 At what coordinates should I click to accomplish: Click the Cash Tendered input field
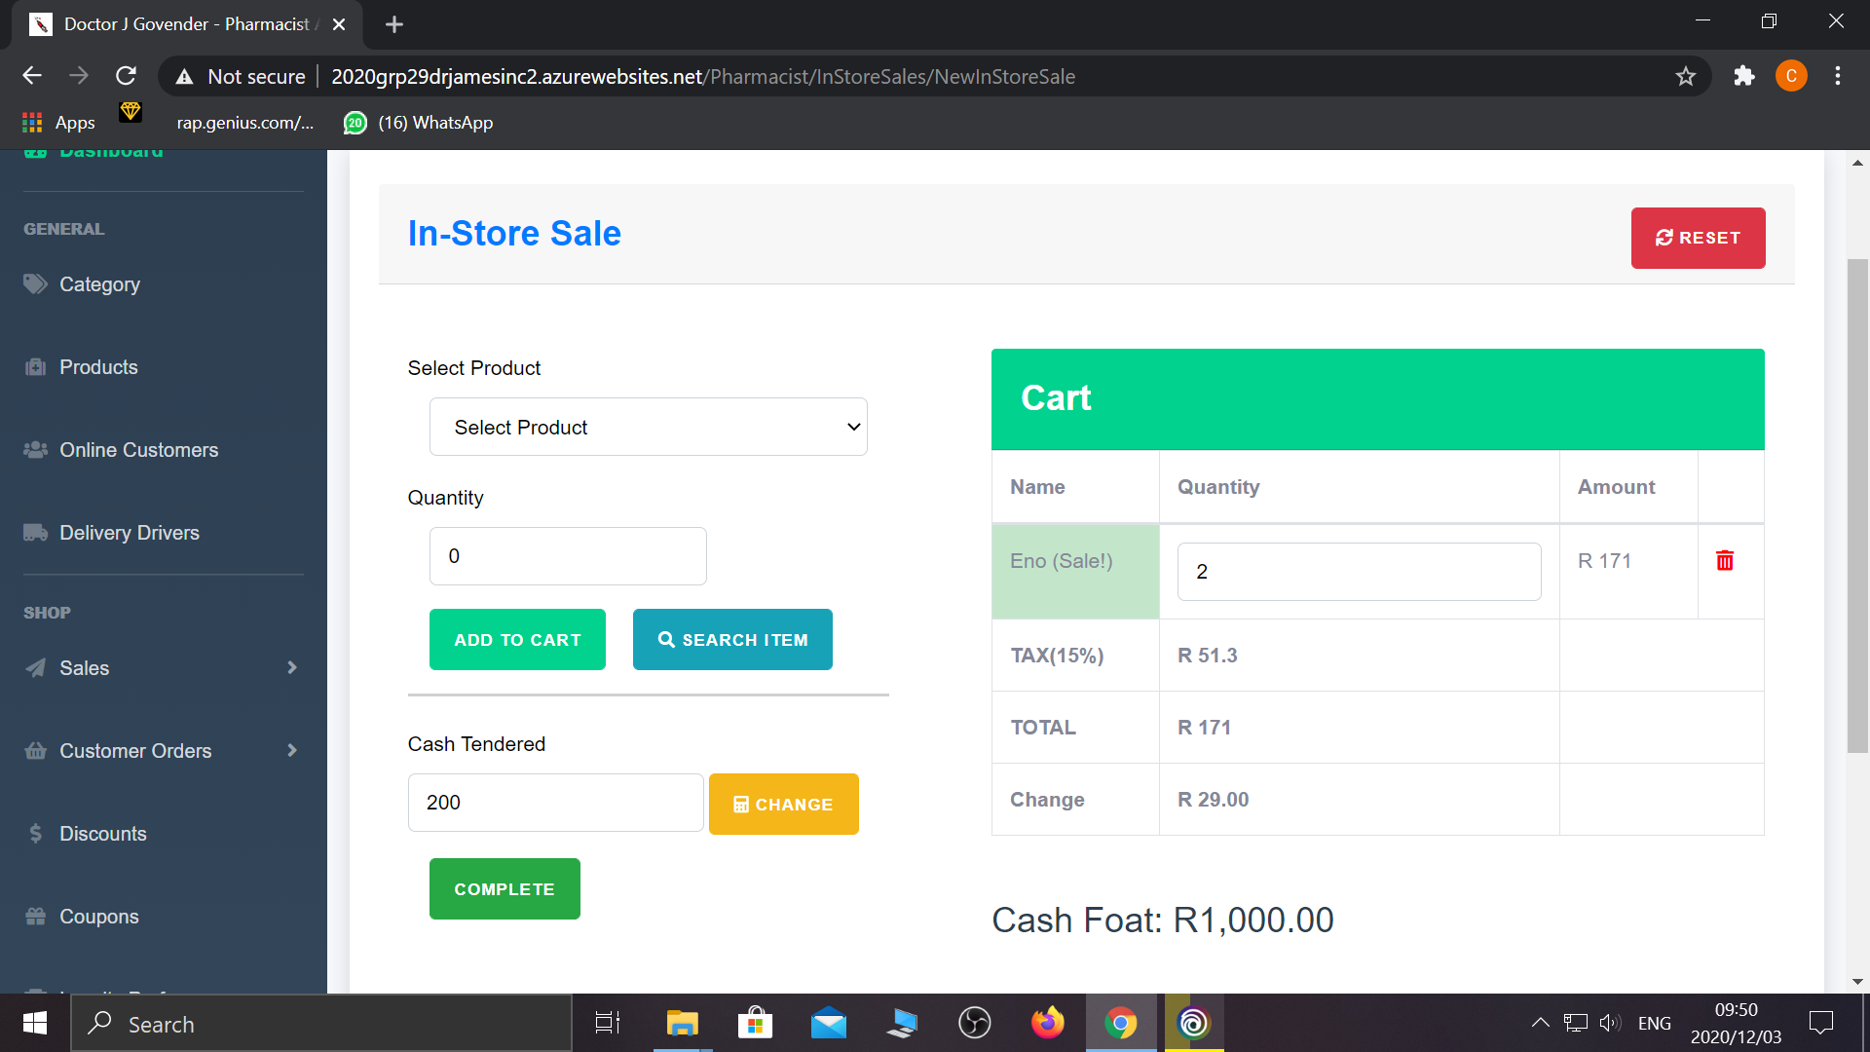click(x=555, y=803)
